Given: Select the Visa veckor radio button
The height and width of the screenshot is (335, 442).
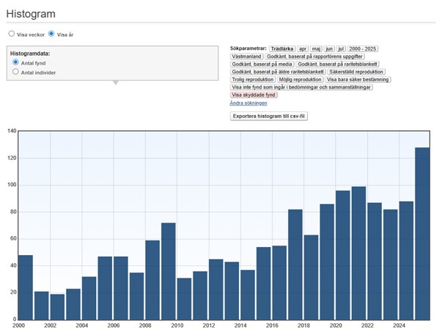Looking at the screenshot, I should click(12, 34).
